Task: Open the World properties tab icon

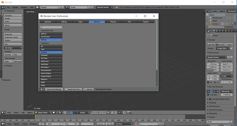Action: (x=223, y=31)
